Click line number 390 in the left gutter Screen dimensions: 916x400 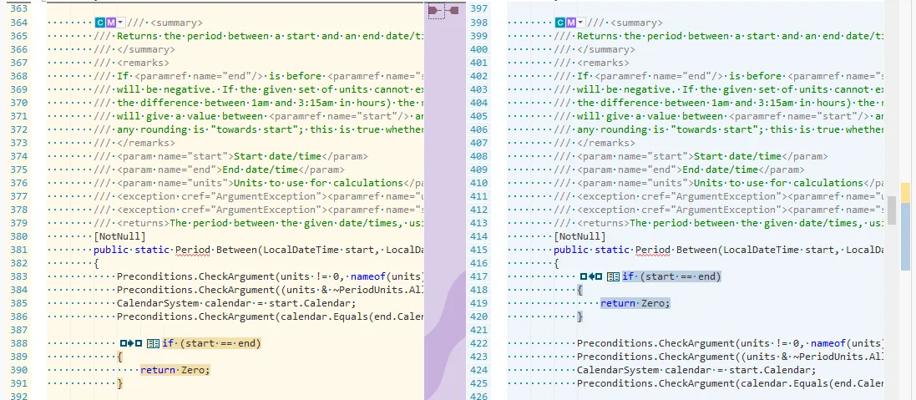18,370
